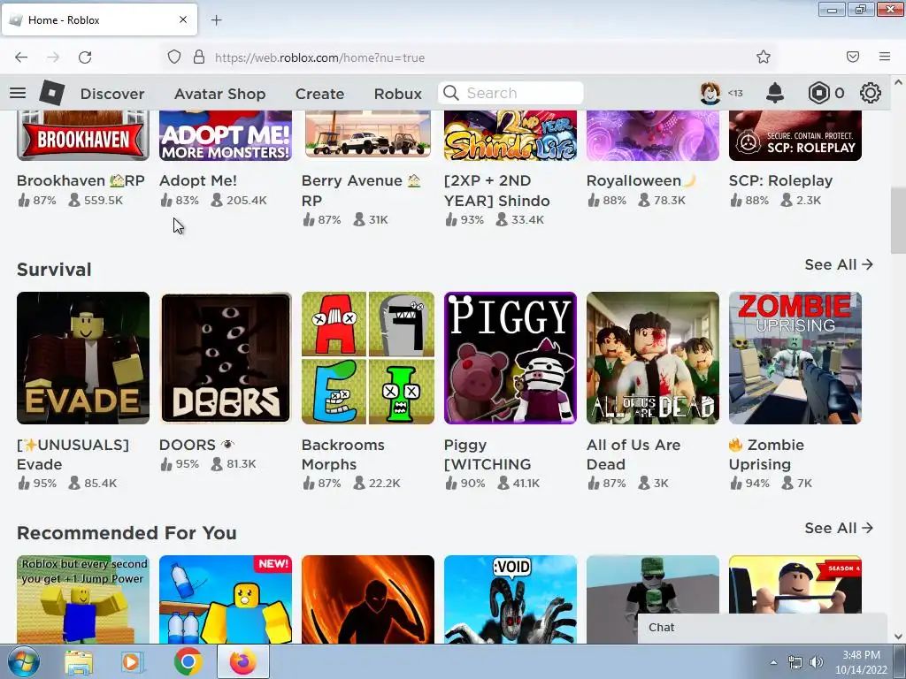Screen dimensions: 906x679
Task: Click the page vertical scrollbar thumb
Action: click(x=898, y=220)
